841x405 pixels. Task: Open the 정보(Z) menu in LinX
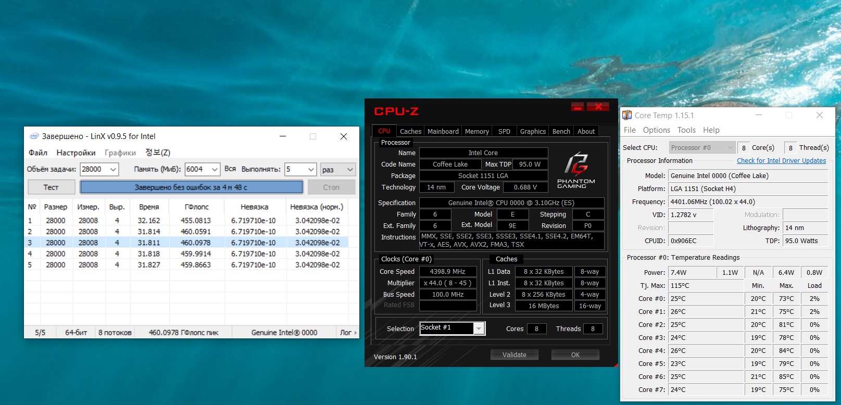pyautogui.click(x=158, y=153)
